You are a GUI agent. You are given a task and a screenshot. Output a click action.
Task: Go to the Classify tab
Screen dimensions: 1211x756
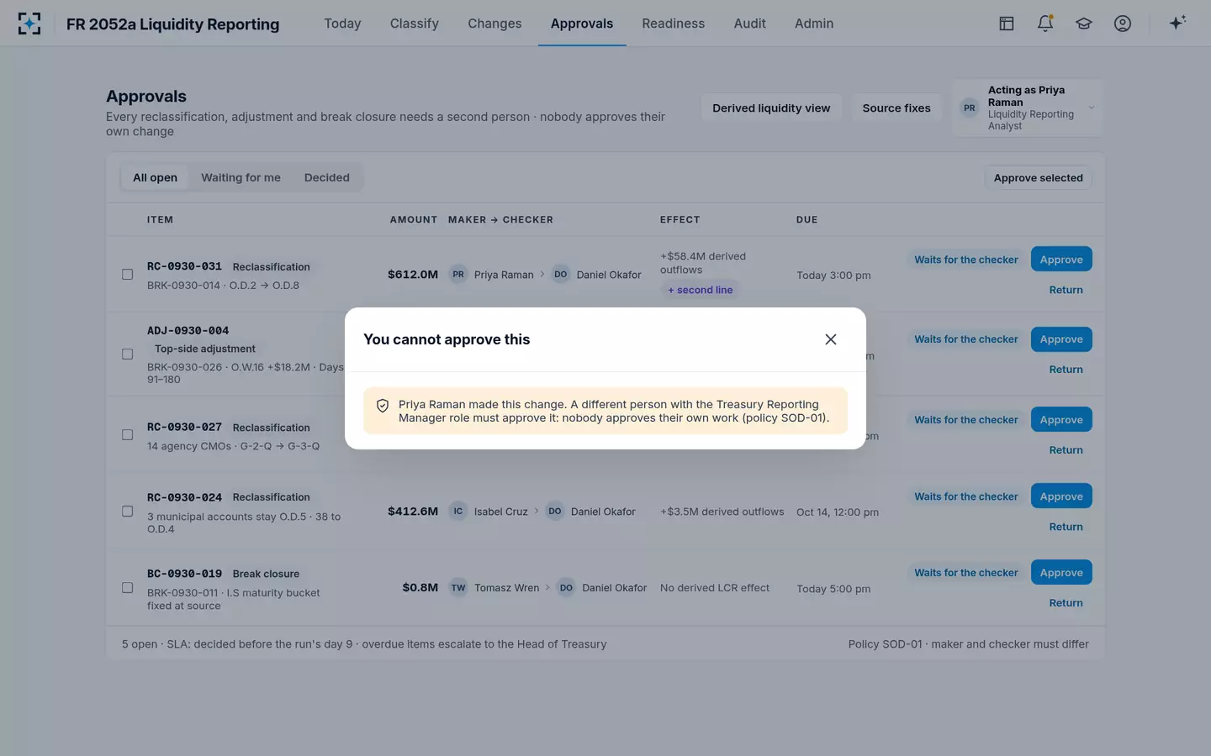pos(415,24)
